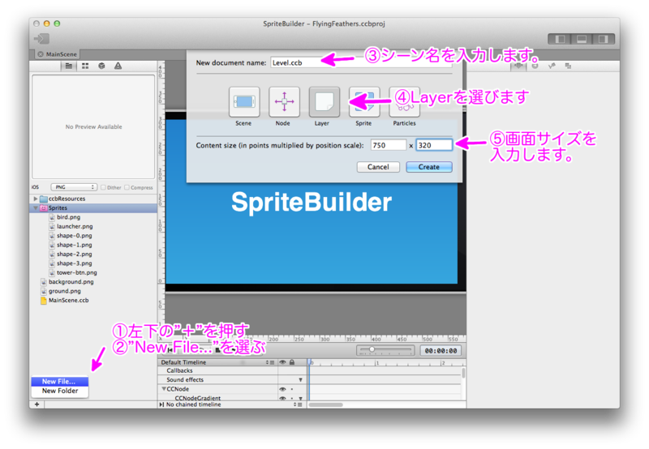Viewport: 649px width, 449px height.
Task: Select the MainScene document tab
Action: pos(57,54)
